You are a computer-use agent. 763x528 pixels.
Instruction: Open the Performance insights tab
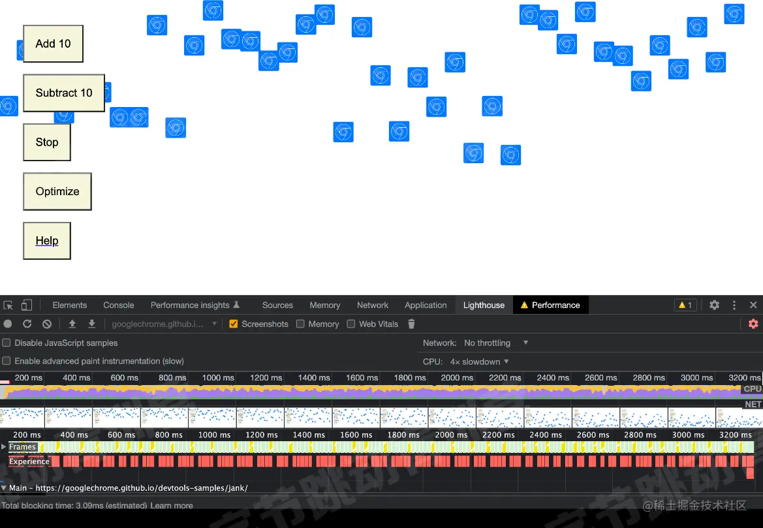coord(190,305)
